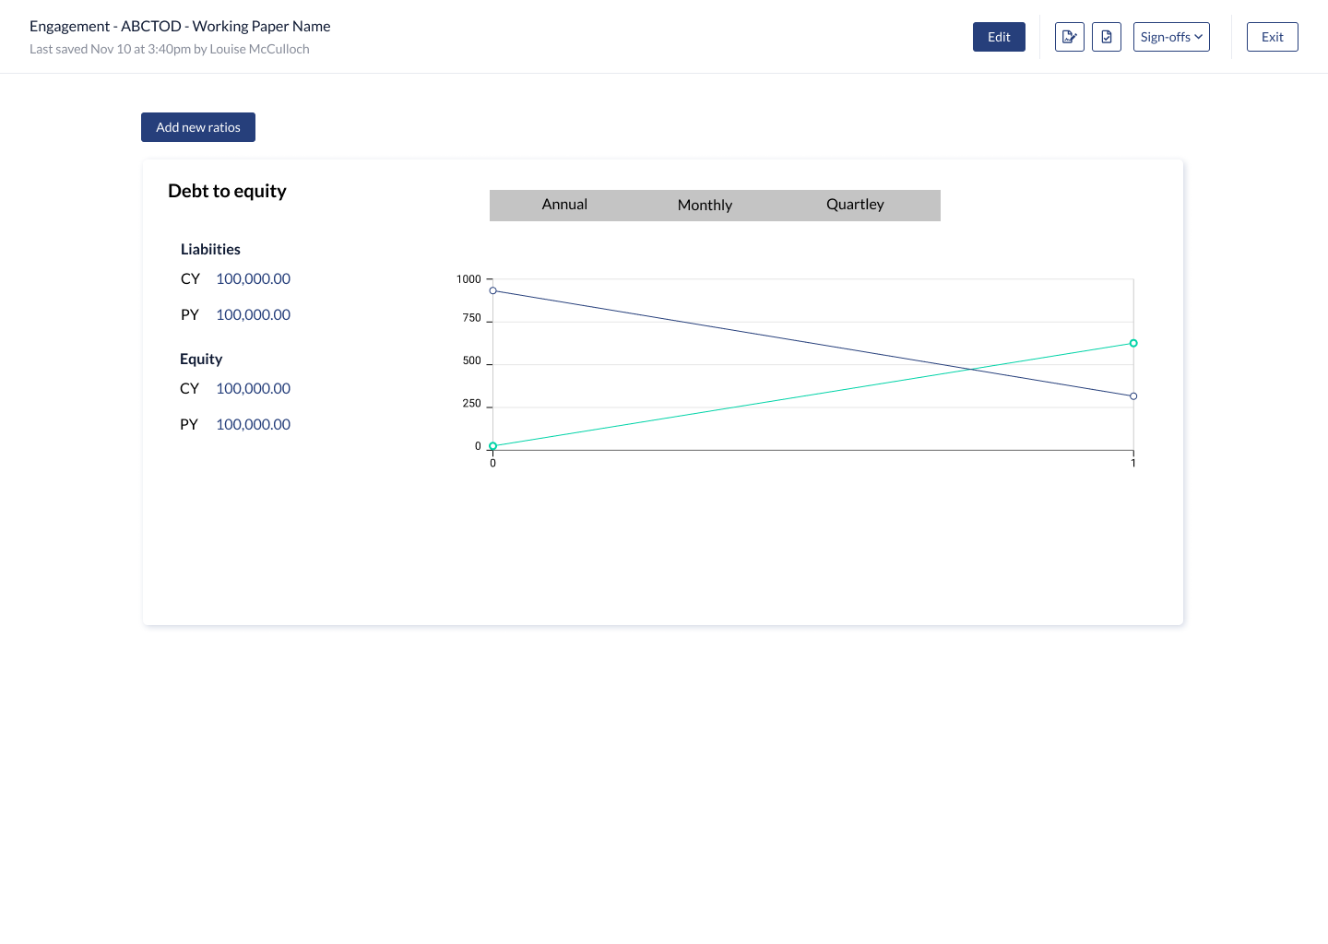Click the 1000 y-axis label
This screenshot has width=1328, height=944.
[468, 279]
